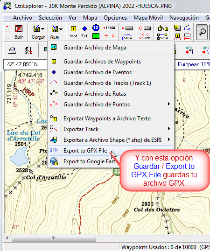Open the Opciones menu
The width and height of the screenshot is (210, 251).
(115, 18)
